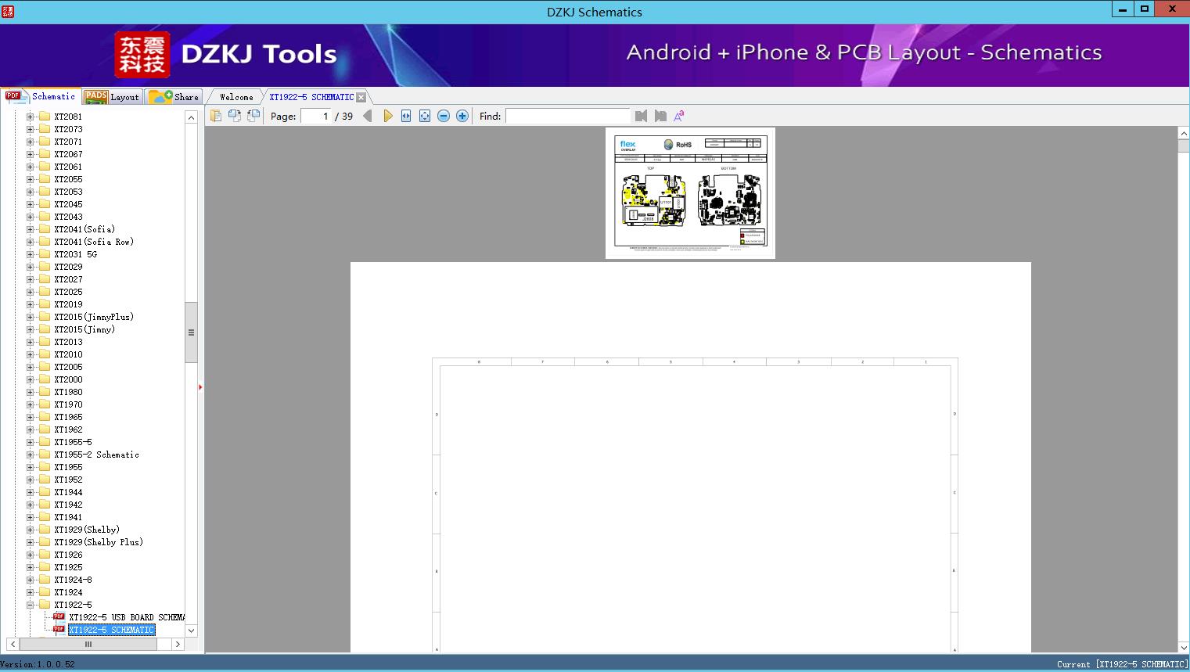1190x672 pixels.
Task: Expand the XT1944 tree node
Action: coord(31,492)
